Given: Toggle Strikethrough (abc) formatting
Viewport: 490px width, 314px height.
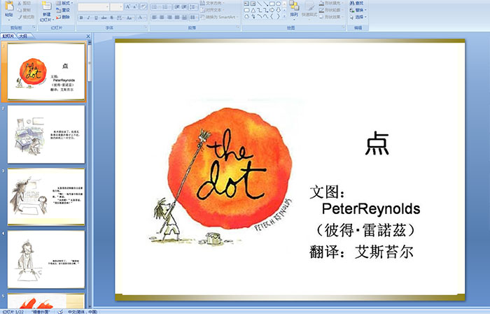Looking at the screenshot, I should coord(104,17).
